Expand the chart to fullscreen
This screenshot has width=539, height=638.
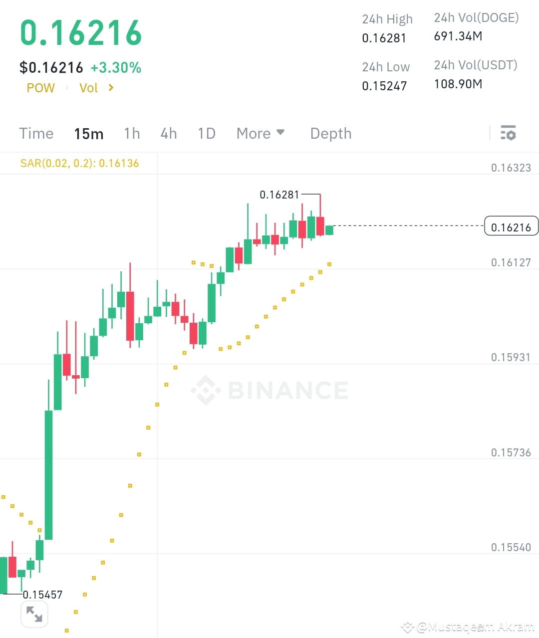34,614
